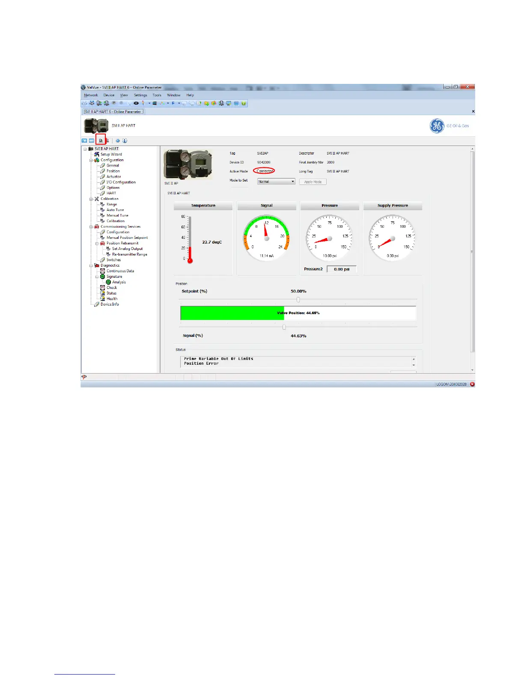This screenshot has height=678, width=524.
Task: Open the Help menu
Action: point(190,95)
